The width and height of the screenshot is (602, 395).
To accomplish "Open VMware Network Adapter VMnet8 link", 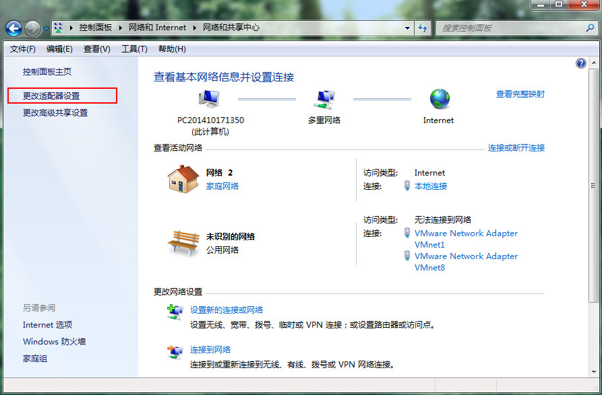I will (x=466, y=262).
